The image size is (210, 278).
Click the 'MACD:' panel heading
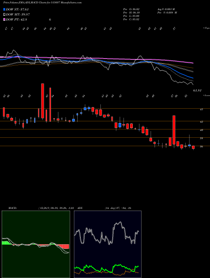[12, 208]
